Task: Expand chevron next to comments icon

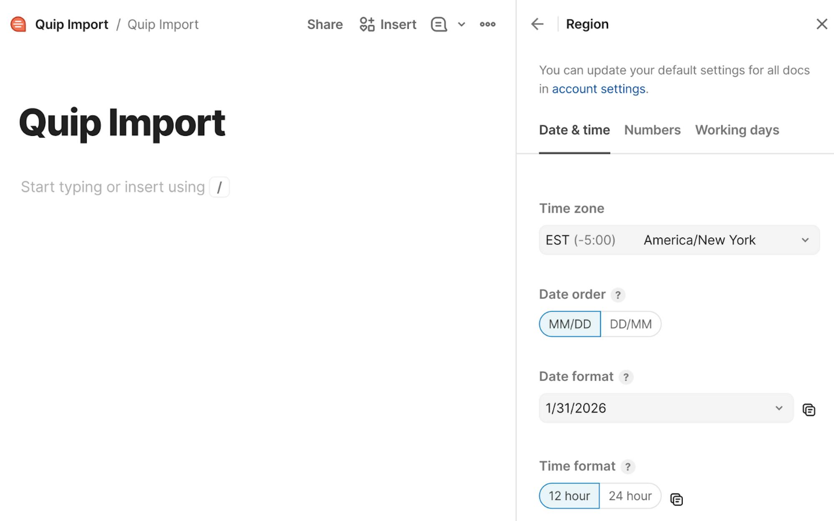Action: [461, 24]
